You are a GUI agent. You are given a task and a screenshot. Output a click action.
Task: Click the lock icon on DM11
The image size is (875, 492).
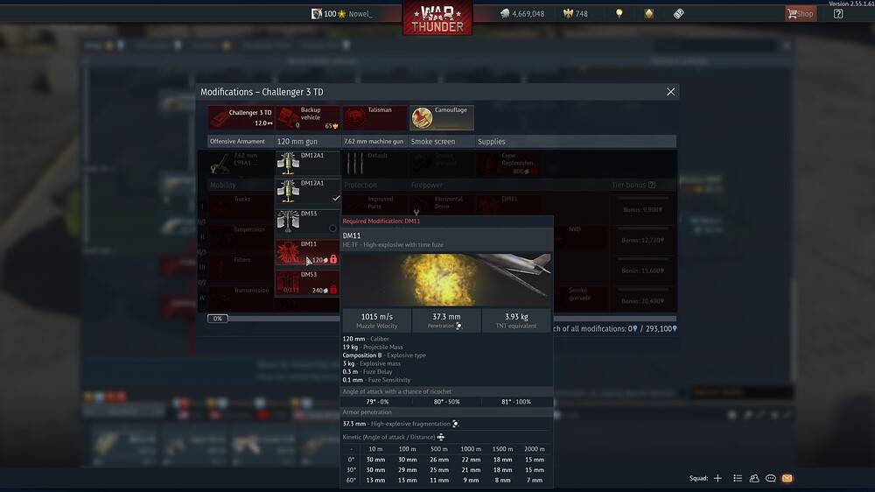point(333,259)
